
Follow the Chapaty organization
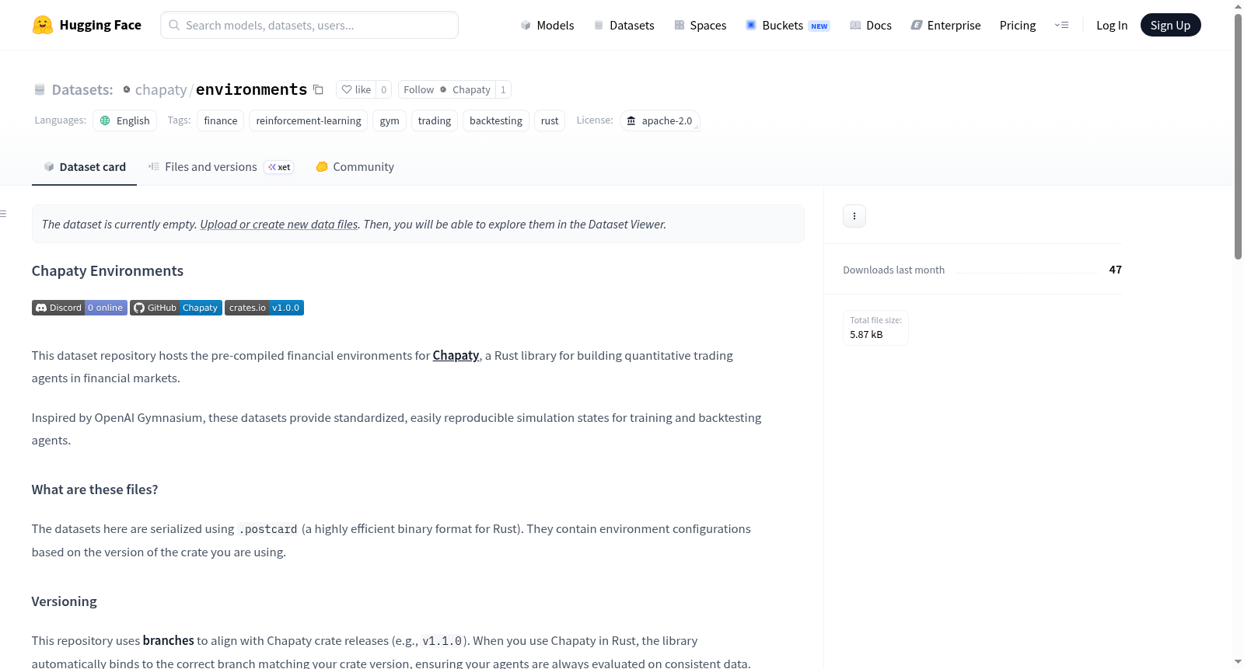[x=447, y=89]
